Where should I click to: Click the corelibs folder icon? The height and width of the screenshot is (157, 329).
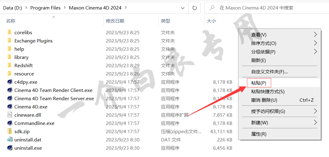tap(9, 32)
